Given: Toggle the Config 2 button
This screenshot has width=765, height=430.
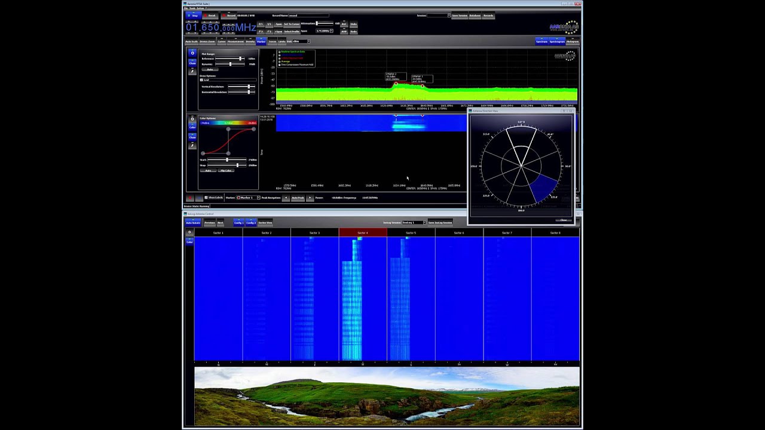Looking at the screenshot, I should coord(251,223).
